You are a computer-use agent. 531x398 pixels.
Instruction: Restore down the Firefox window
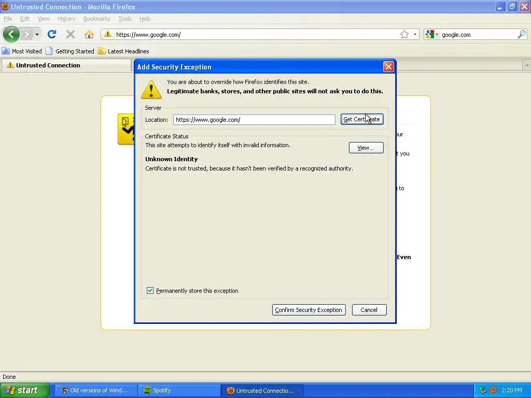point(512,7)
